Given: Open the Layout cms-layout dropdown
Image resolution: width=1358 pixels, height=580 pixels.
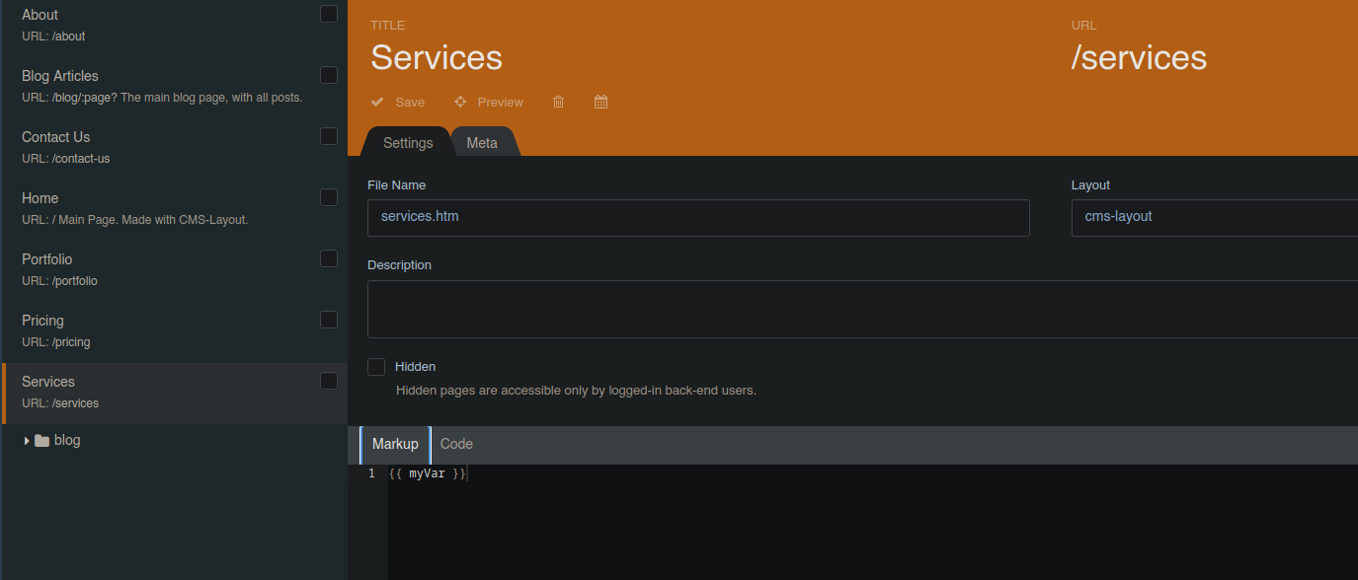Looking at the screenshot, I should (1215, 217).
